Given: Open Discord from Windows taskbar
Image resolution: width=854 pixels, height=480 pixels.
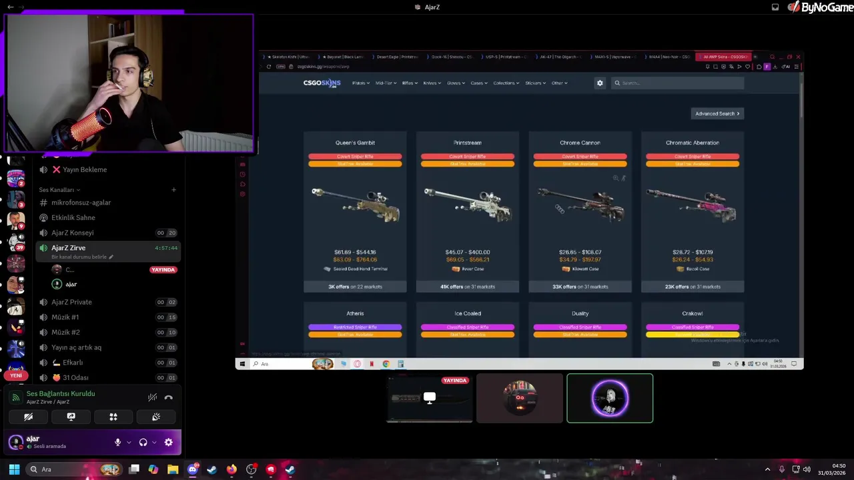Looking at the screenshot, I should (193, 469).
